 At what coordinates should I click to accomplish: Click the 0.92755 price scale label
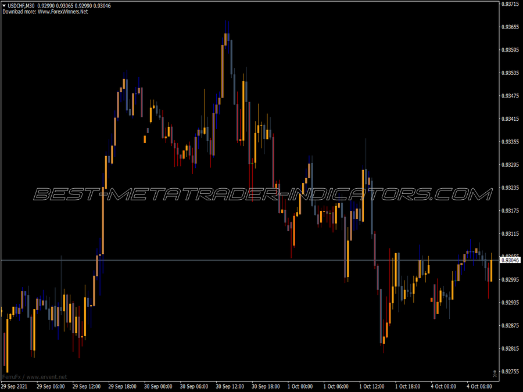pyautogui.click(x=510, y=372)
